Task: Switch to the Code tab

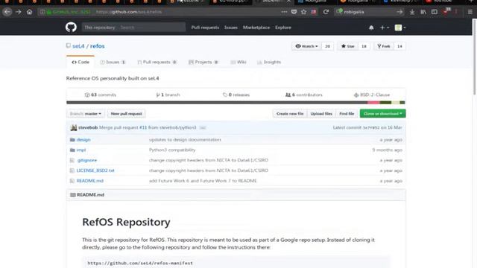Action: (80, 62)
